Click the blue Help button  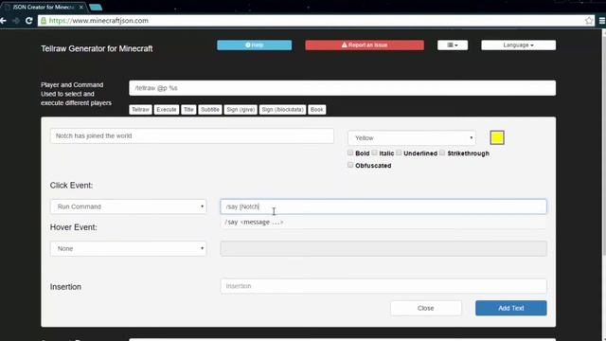255,45
